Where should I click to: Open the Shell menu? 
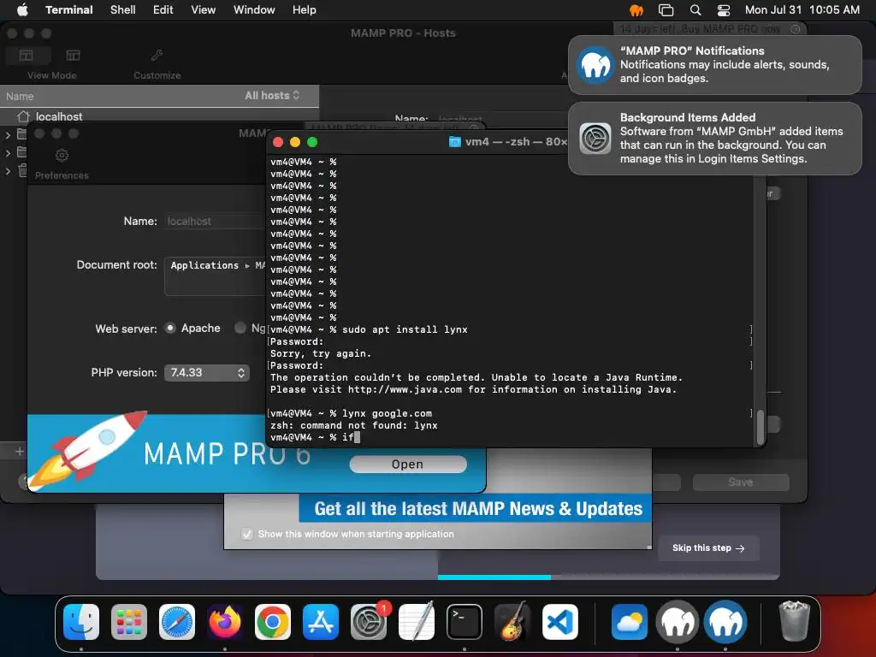(x=123, y=10)
